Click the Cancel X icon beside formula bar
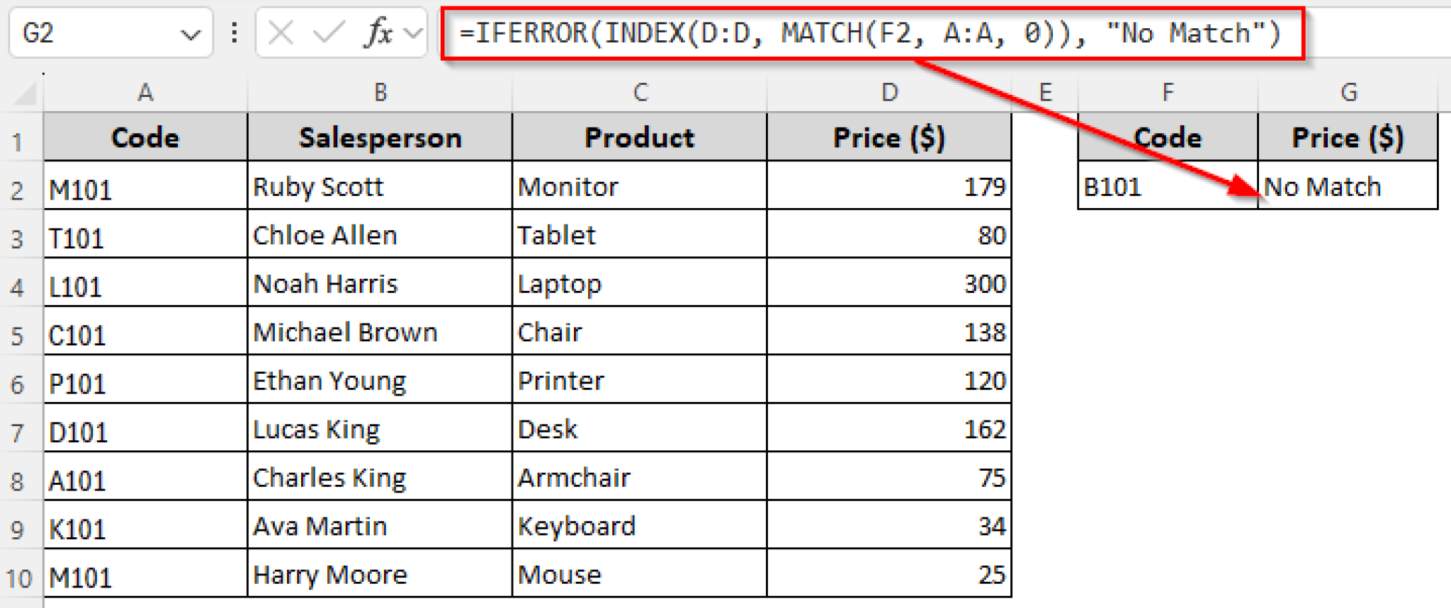Viewport: 1451px width, 608px height. pyautogui.click(x=282, y=32)
